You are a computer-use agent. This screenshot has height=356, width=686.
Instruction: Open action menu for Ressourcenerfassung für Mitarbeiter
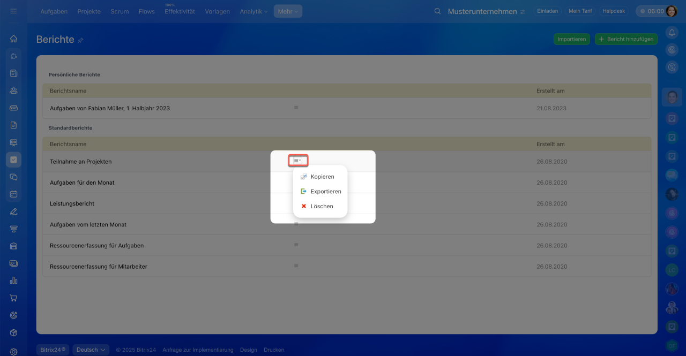(296, 266)
